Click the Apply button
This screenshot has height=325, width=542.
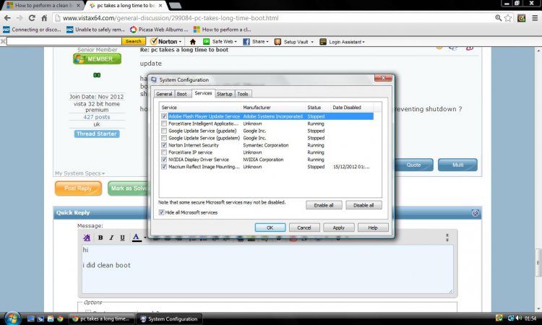339,227
